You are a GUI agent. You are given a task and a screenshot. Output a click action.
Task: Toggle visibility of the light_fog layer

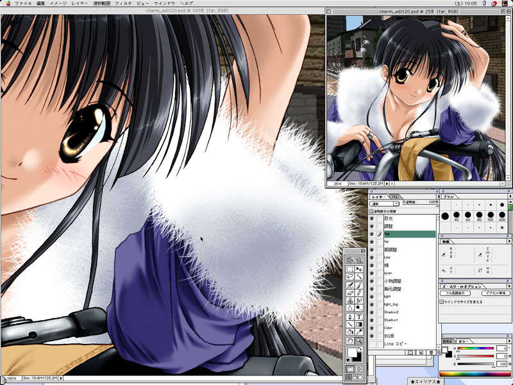[372, 304]
